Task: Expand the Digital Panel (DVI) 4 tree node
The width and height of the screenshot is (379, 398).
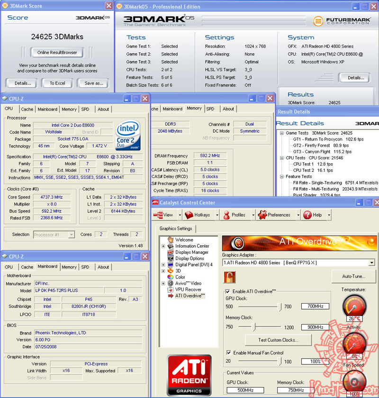Action: click(x=163, y=265)
